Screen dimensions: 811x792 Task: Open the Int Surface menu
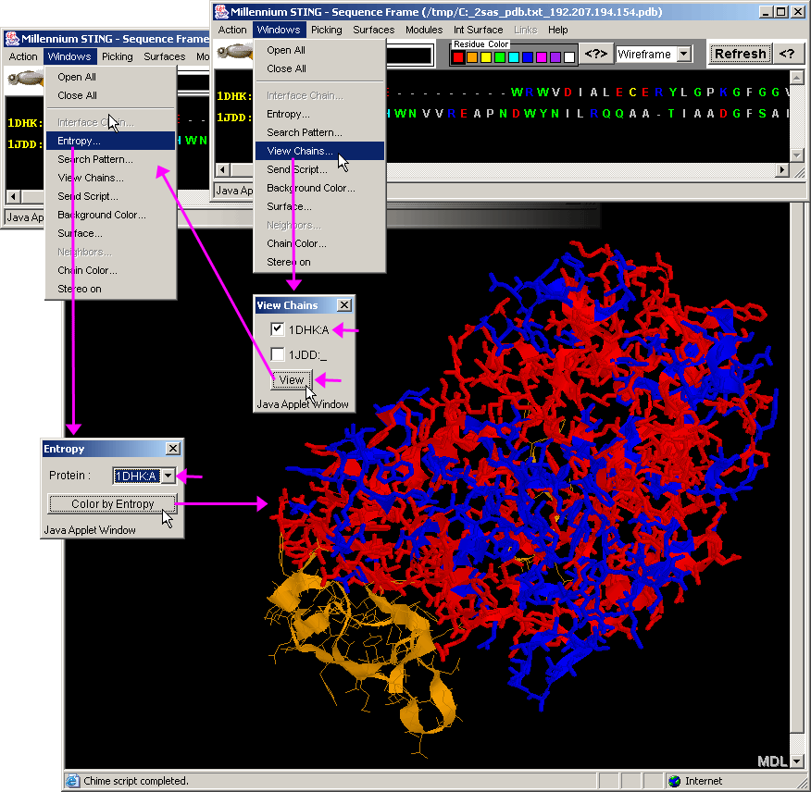(479, 30)
